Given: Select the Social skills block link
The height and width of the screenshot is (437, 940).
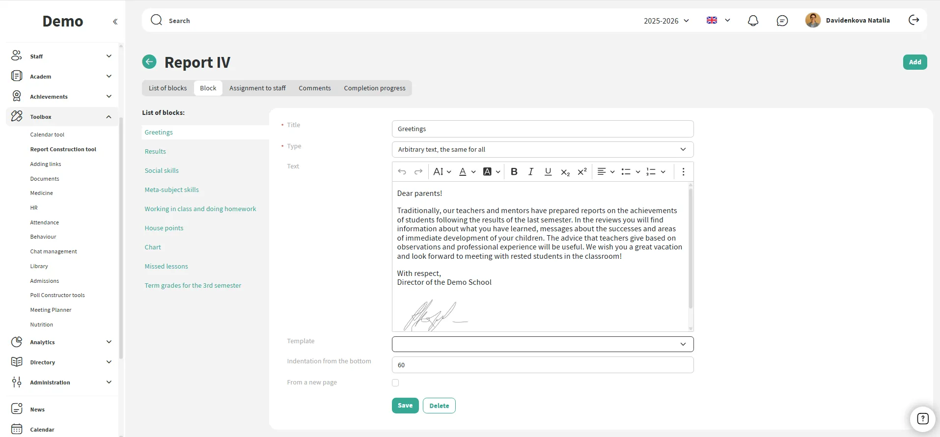Looking at the screenshot, I should (x=162, y=171).
